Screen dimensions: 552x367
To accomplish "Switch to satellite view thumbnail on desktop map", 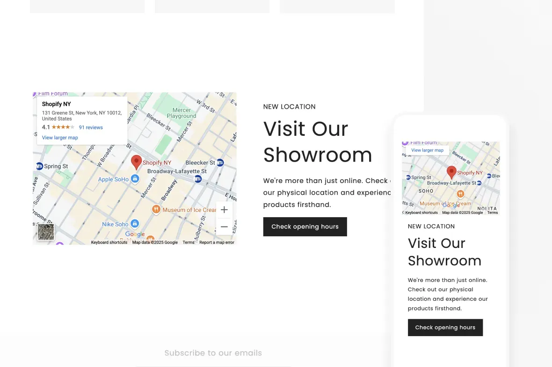I will tap(46, 232).
